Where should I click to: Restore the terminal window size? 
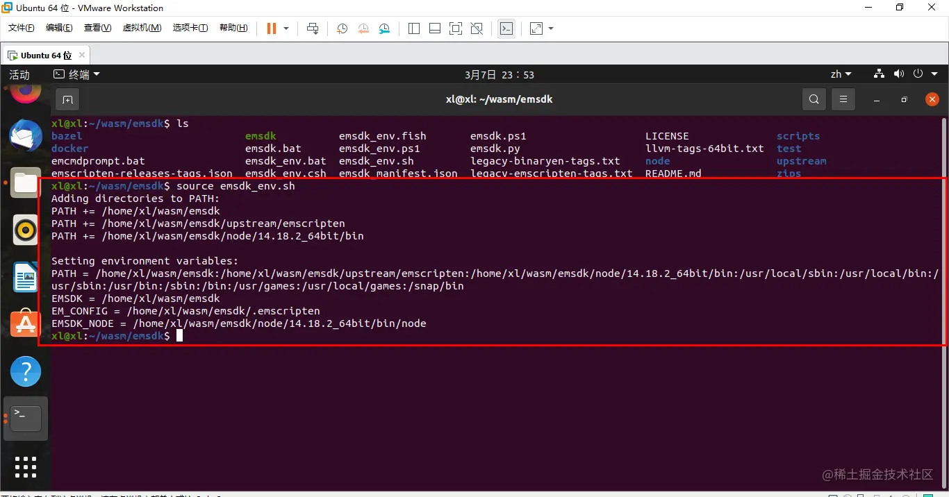904,99
